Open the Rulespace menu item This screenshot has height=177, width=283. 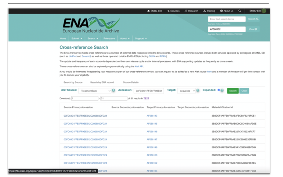(x=109, y=38)
